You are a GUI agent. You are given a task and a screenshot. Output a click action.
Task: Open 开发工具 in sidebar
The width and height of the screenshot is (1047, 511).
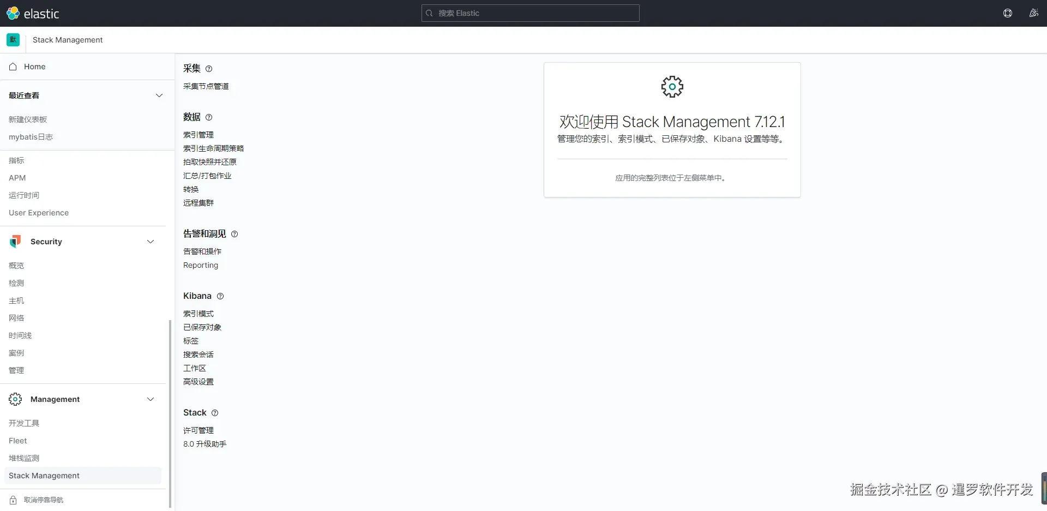[24, 423]
